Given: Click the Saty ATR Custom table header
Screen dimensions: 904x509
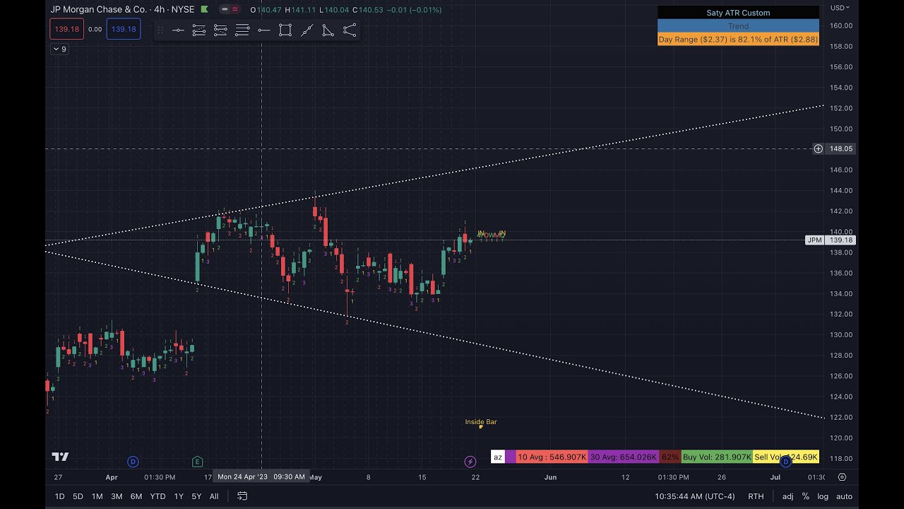Looking at the screenshot, I should coord(738,13).
